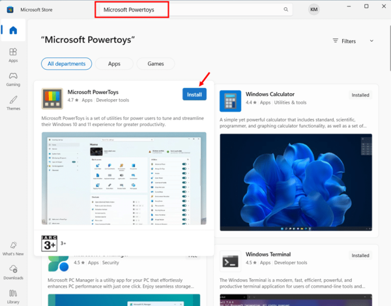Open the Downloads section
The width and height of the screenshot is (391, 306).
[x=13, y=272]
